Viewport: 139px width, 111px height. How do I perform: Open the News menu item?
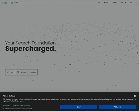[106, 3]
